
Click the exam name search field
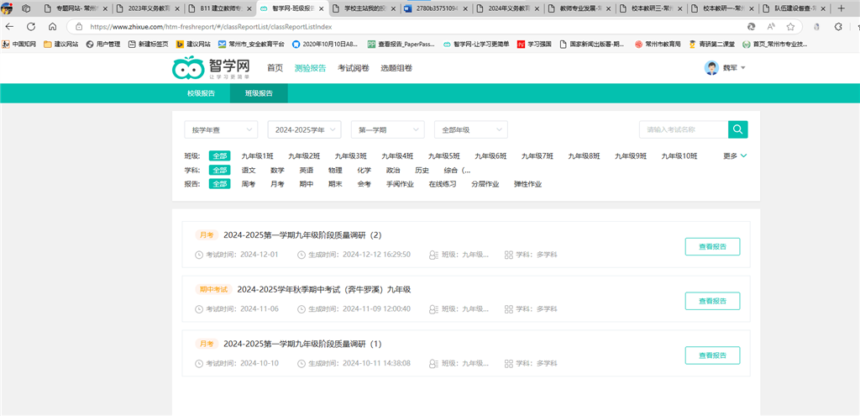682,129
